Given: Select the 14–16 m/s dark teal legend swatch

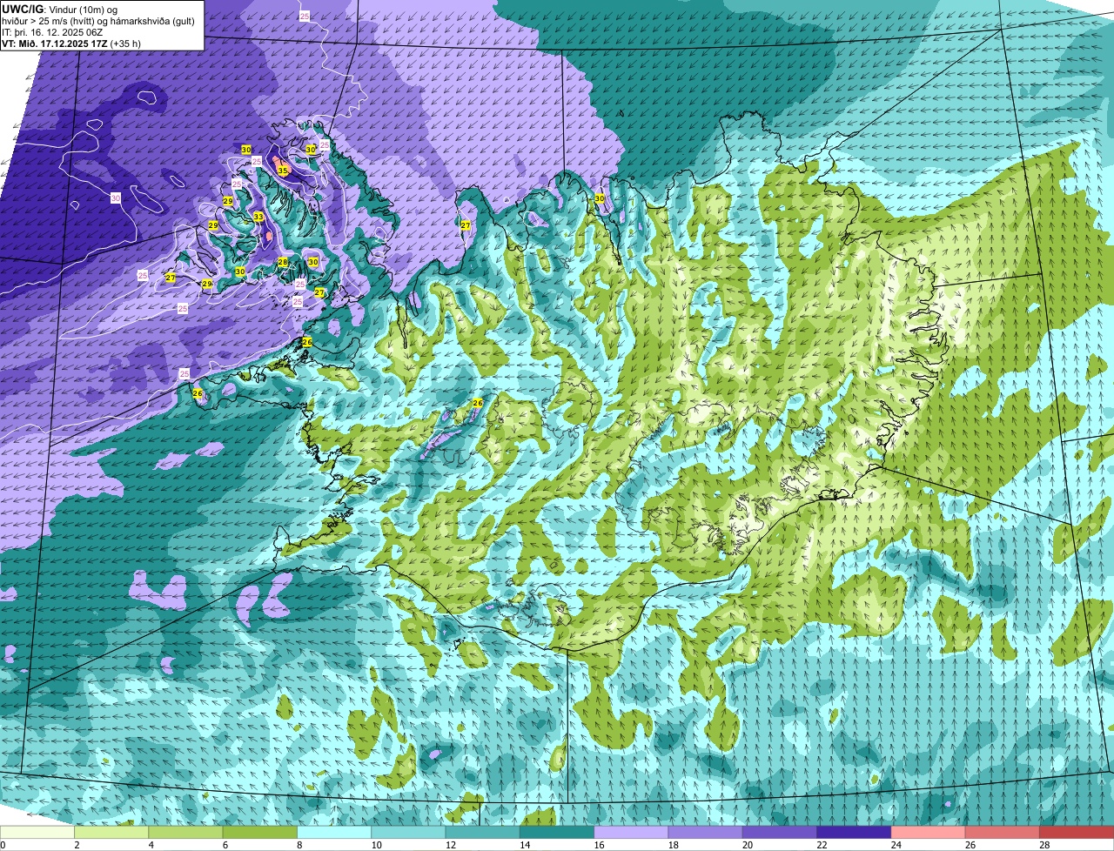Looking at the screenshot, I should point(557,833).
